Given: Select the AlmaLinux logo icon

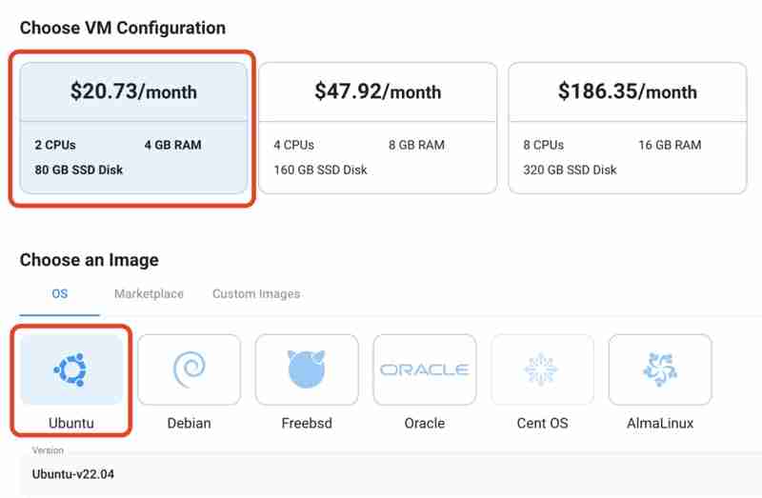Looking at the screenshot, I should [660, 369].
